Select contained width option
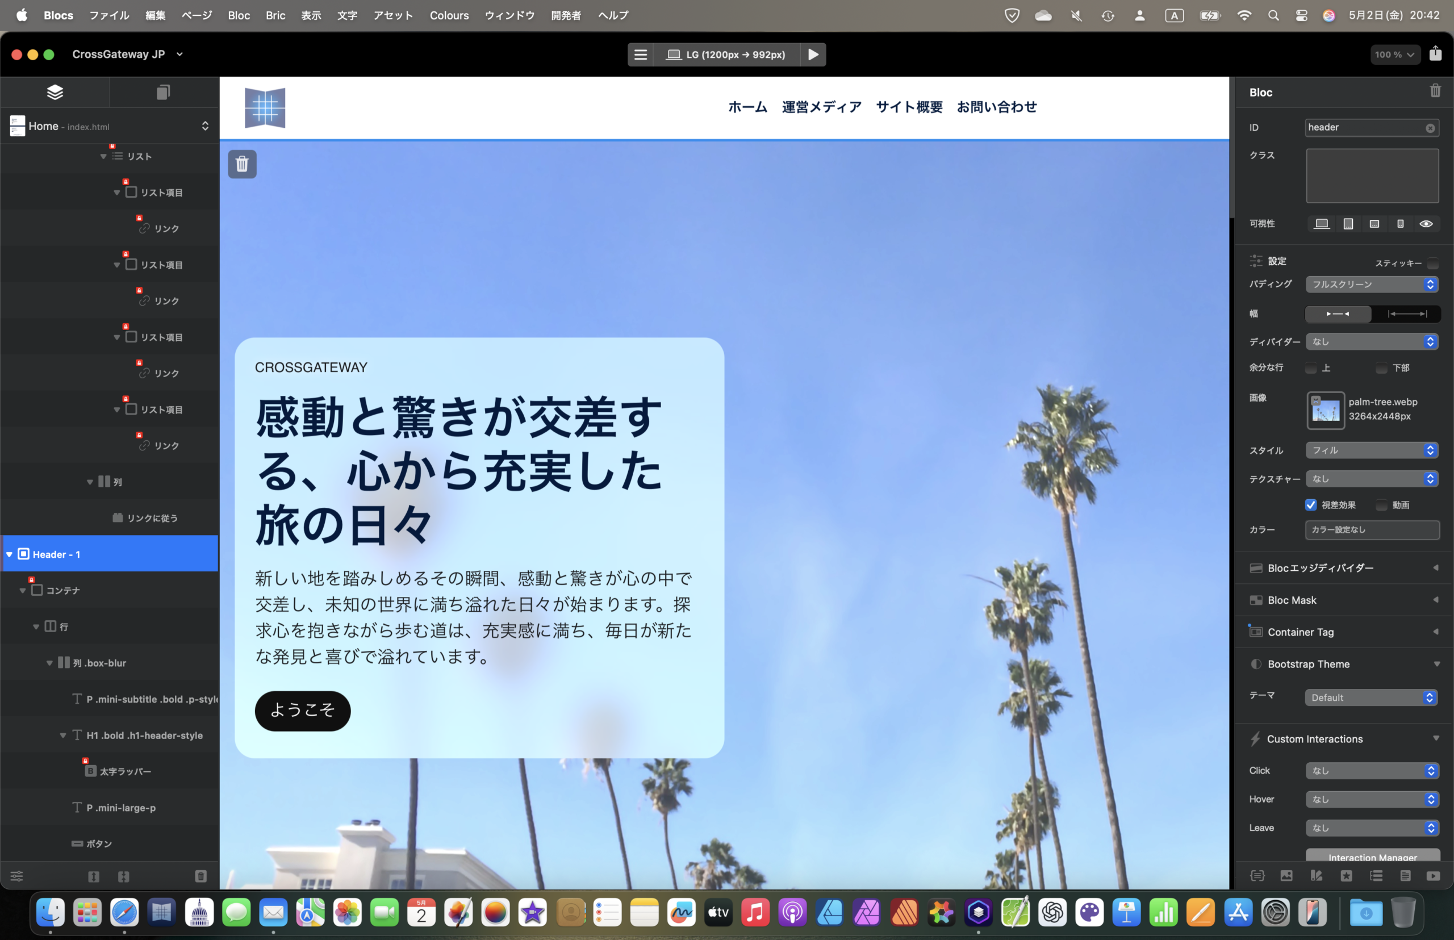The width and height of the screenshot is (1454, 940). [x=1338, y=314]
